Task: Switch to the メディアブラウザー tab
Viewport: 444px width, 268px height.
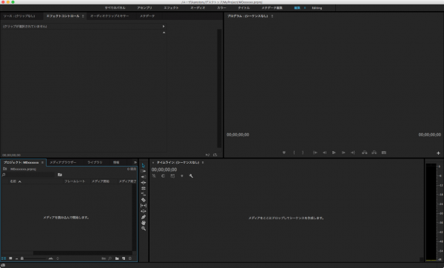Action: click(63, 162)
